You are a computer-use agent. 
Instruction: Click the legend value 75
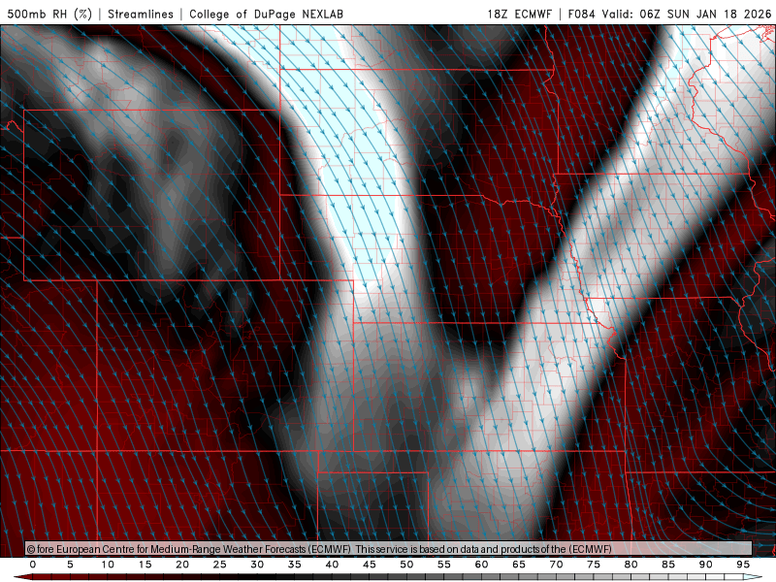pos(594,565)
